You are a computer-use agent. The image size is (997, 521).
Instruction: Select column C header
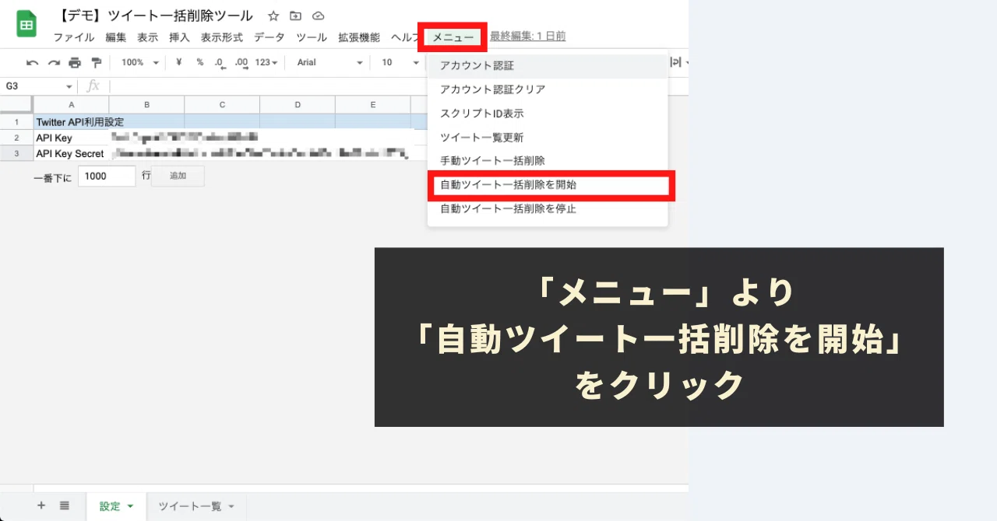coord(222,105)
